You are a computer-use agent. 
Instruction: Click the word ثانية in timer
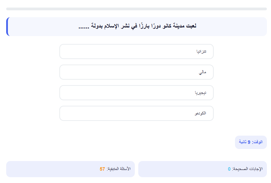tap(243, 142)
